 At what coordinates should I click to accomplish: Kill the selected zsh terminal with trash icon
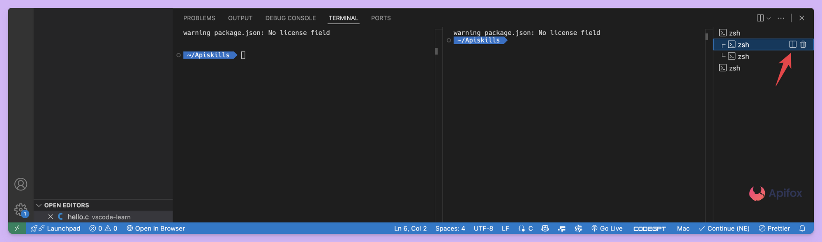click(x=803, y=45)
